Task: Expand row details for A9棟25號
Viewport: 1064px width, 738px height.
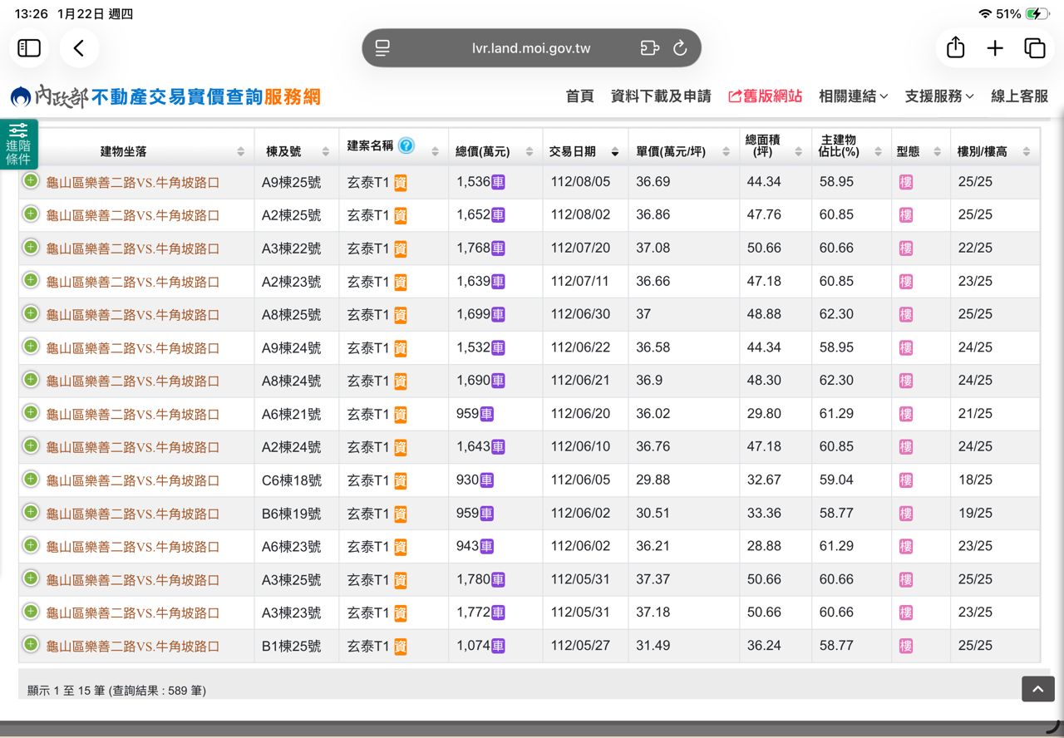Action: [31, 181]
